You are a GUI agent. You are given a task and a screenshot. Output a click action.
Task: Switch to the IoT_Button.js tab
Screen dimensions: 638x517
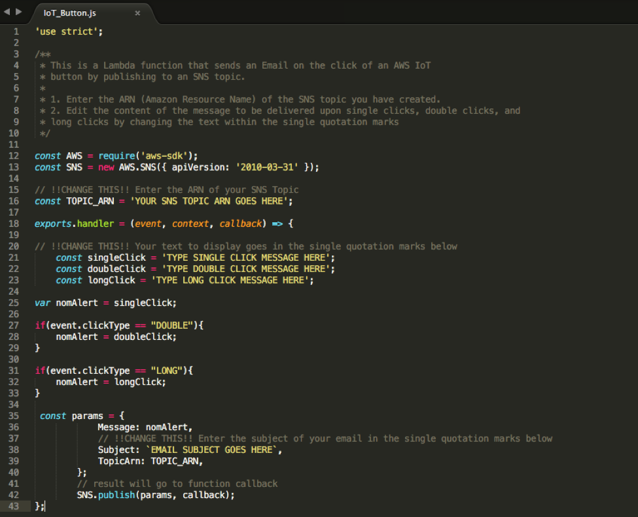click(69, 12)
